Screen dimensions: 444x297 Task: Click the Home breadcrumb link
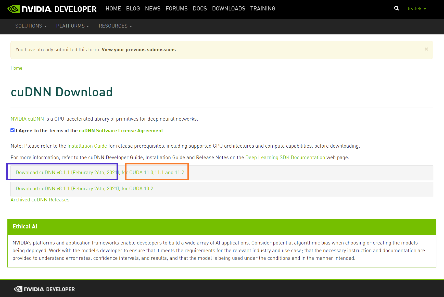[x=16, y=68]
